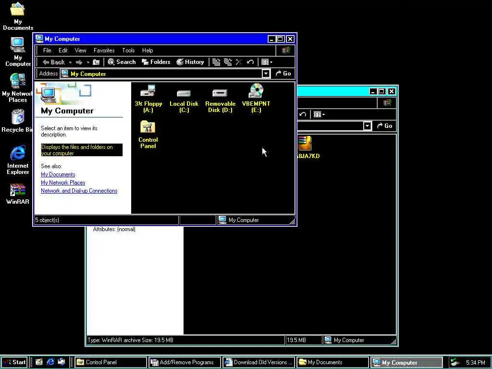
Task: Click the Undo icon in My Computer toolbar
Action: 250,62
